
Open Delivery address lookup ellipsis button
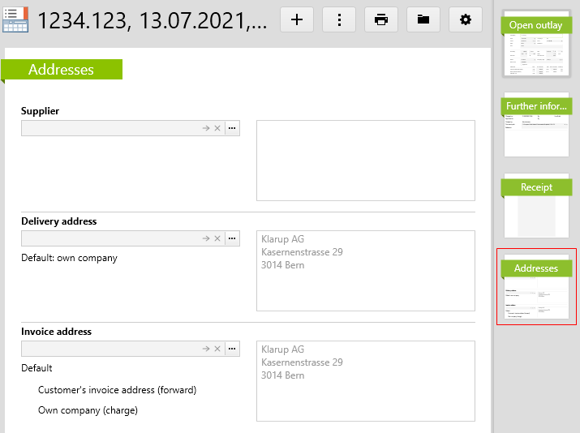[x=232, y=238]
